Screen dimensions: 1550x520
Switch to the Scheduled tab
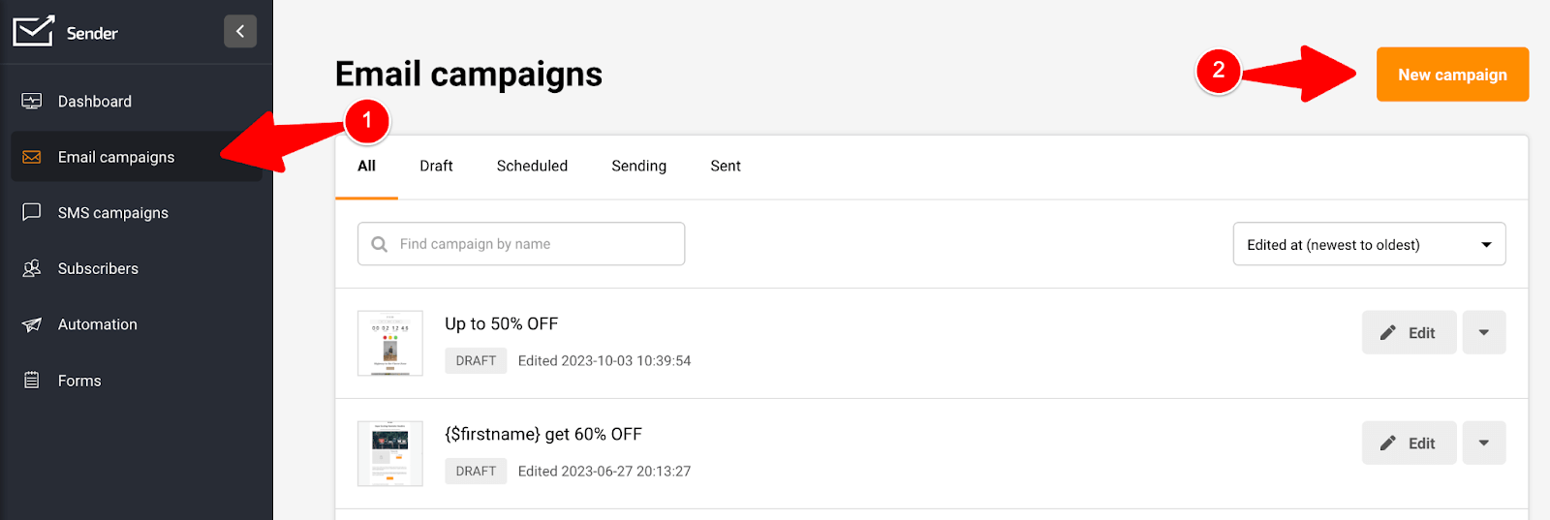pos(532,166)
